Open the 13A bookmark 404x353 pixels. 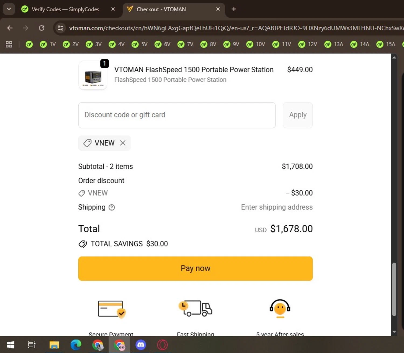[334, 44]
